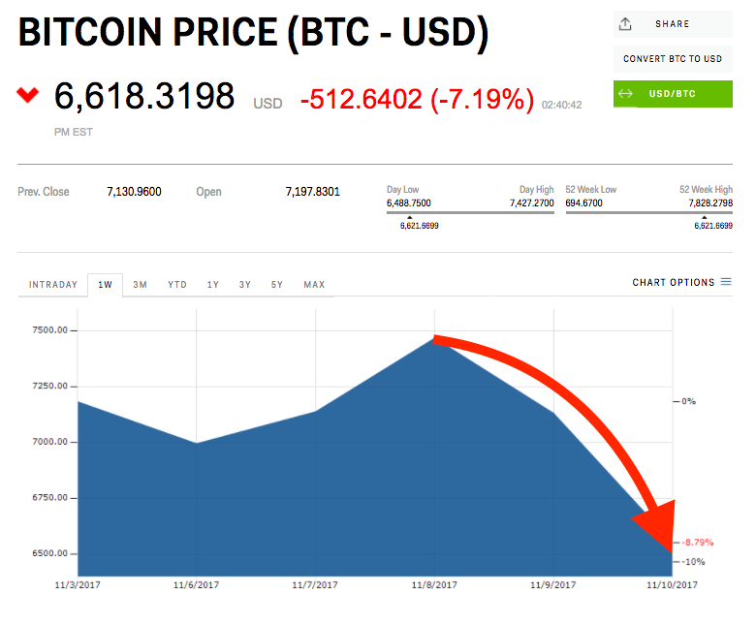Screen dimensions: 756x624
Task: Click CONVERT BTC TO USD button
Action: click(x=673, y=59)
